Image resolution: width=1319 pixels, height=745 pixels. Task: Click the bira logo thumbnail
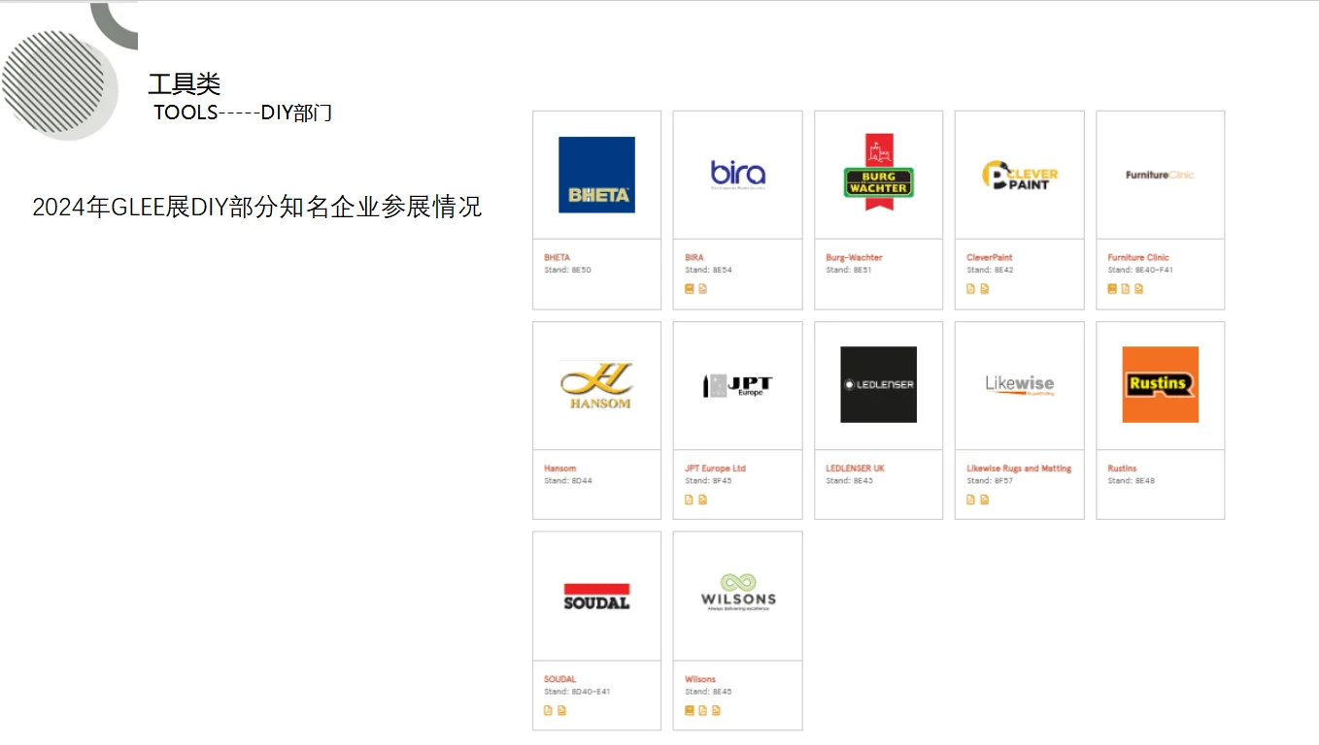[x=738, y=175]
